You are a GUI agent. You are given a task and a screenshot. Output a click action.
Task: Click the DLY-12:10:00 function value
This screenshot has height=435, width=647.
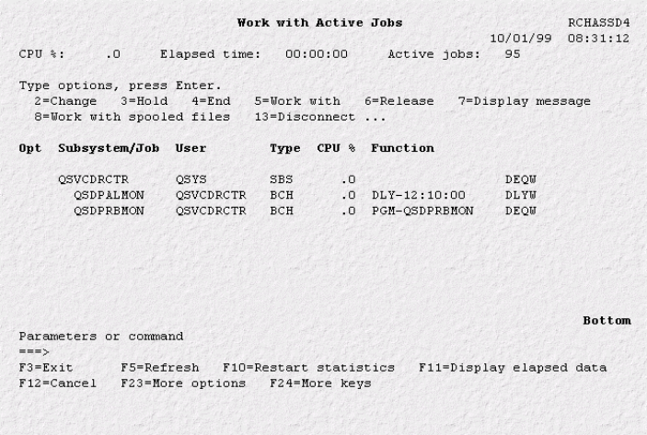point(419,195)
